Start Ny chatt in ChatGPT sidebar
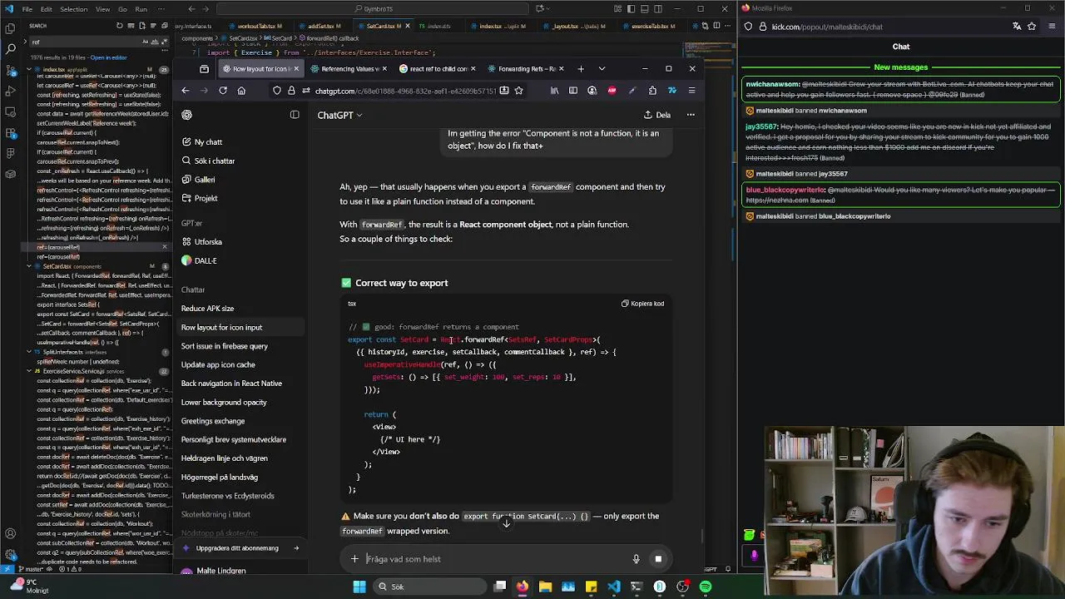Viewport: 1065px width, 599px height. click(202, 142)
